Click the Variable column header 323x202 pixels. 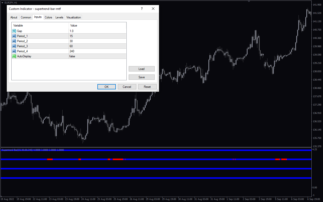point(40,26)
